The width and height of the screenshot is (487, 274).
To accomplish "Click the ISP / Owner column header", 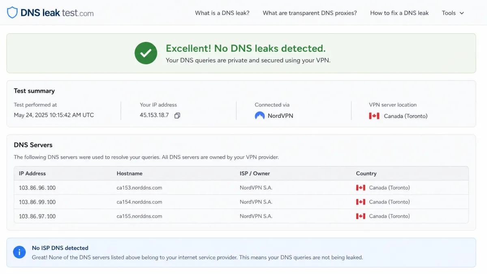I will click(255, 173).
